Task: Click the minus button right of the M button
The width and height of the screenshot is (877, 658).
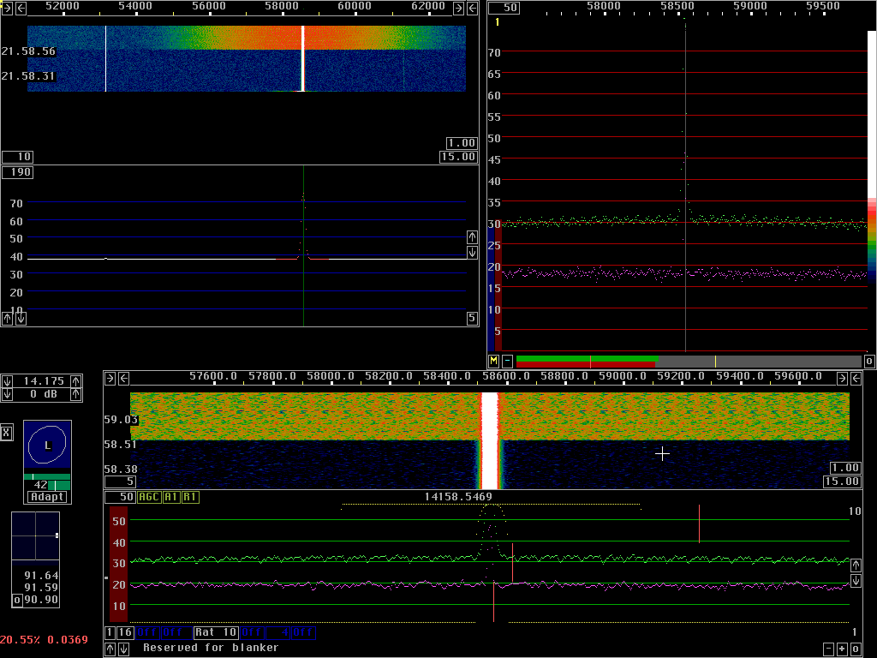Action: click(x=507, y=361)
